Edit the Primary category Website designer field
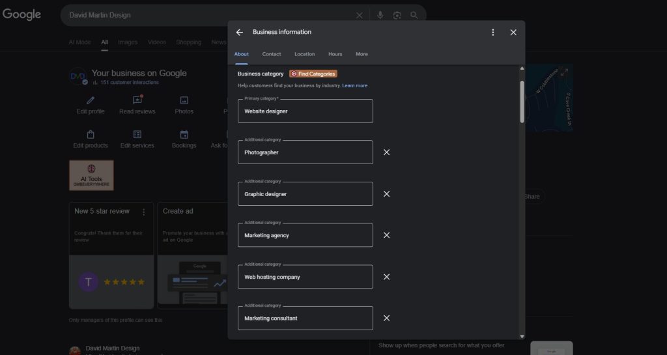The height and width of the screenshot is (355, 667). coord(305,111)
